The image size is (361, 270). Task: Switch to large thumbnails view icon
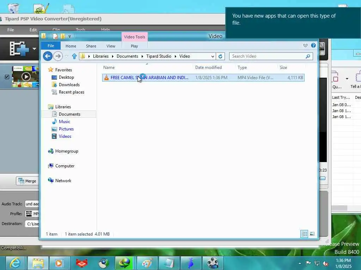312,234
